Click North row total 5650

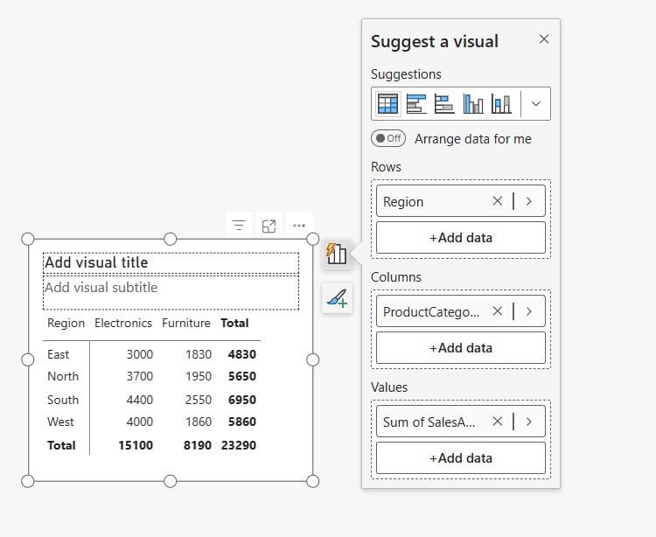point(242,376)
